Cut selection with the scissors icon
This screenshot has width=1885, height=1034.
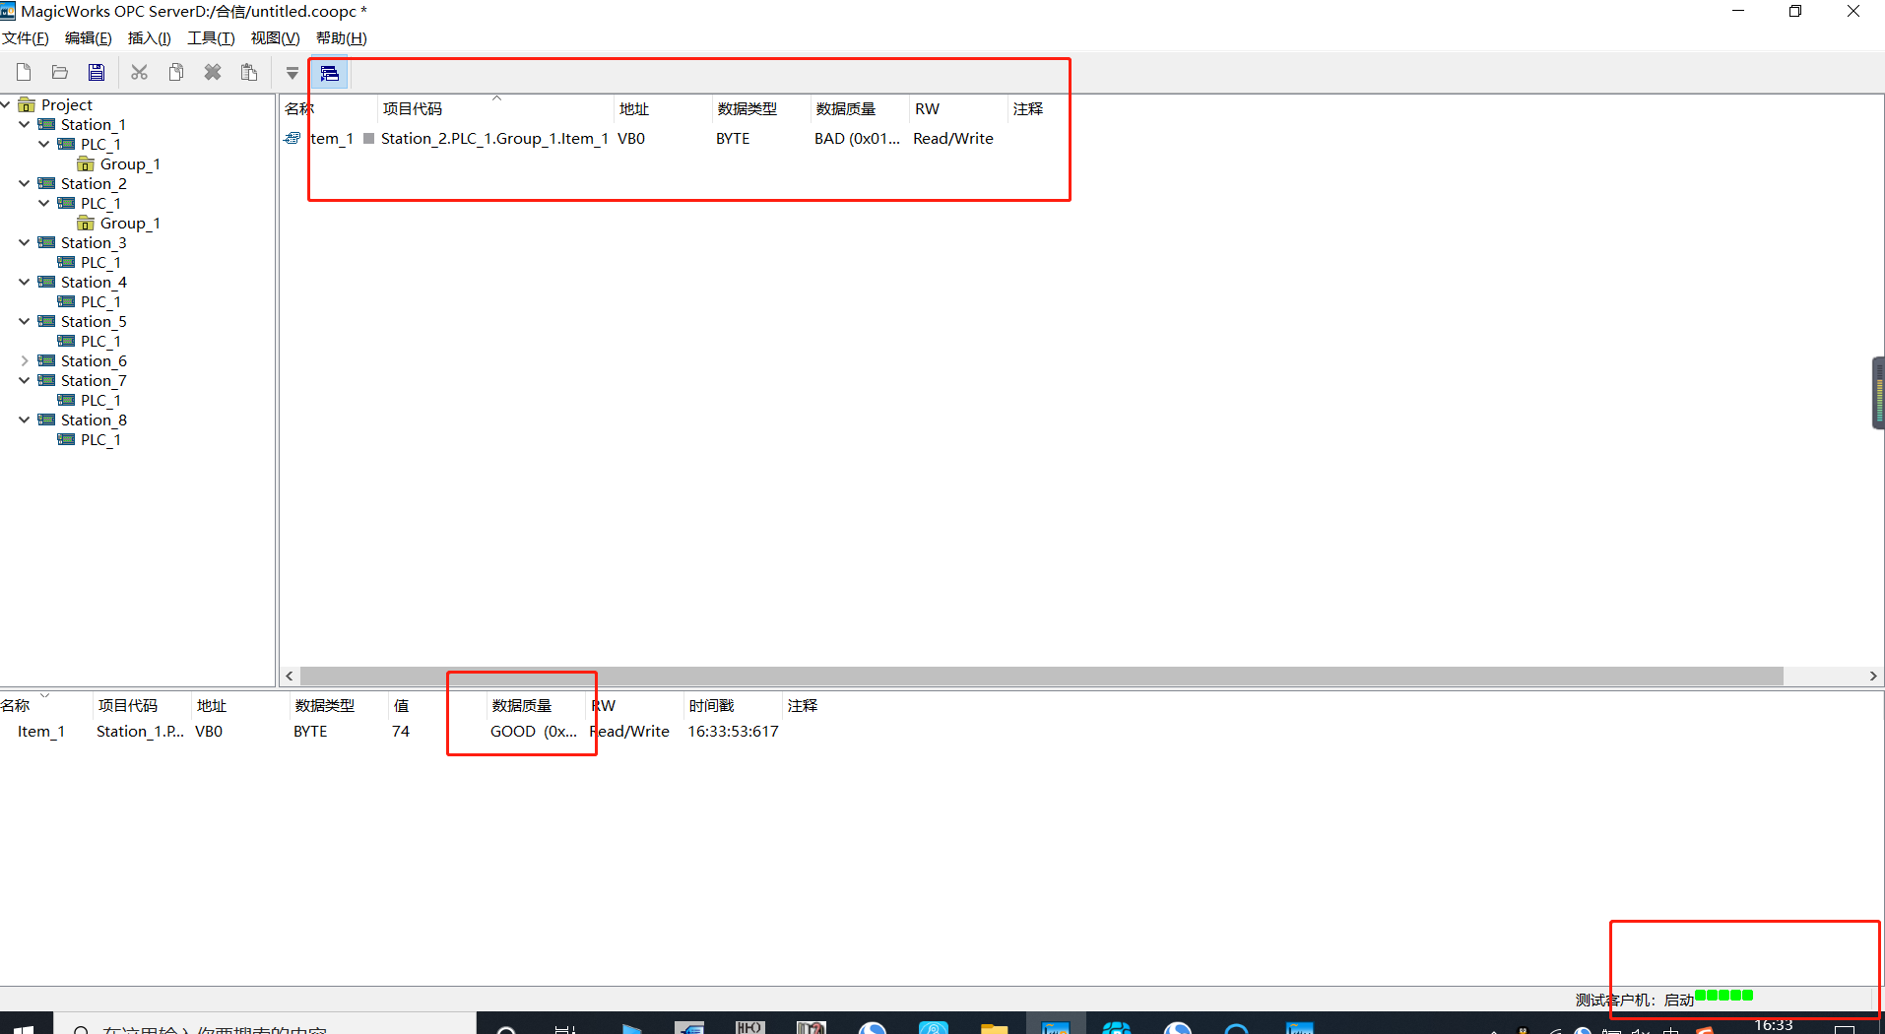point(139,72)
